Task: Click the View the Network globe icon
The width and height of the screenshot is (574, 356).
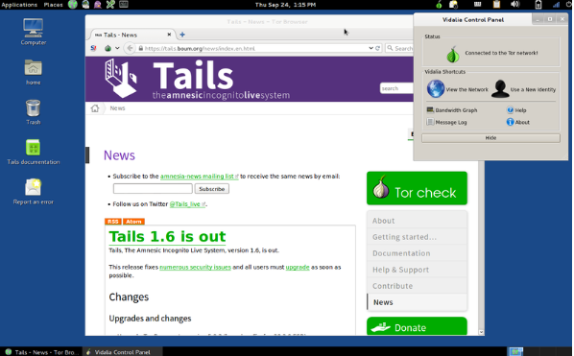Action: (x=435, y=89)
